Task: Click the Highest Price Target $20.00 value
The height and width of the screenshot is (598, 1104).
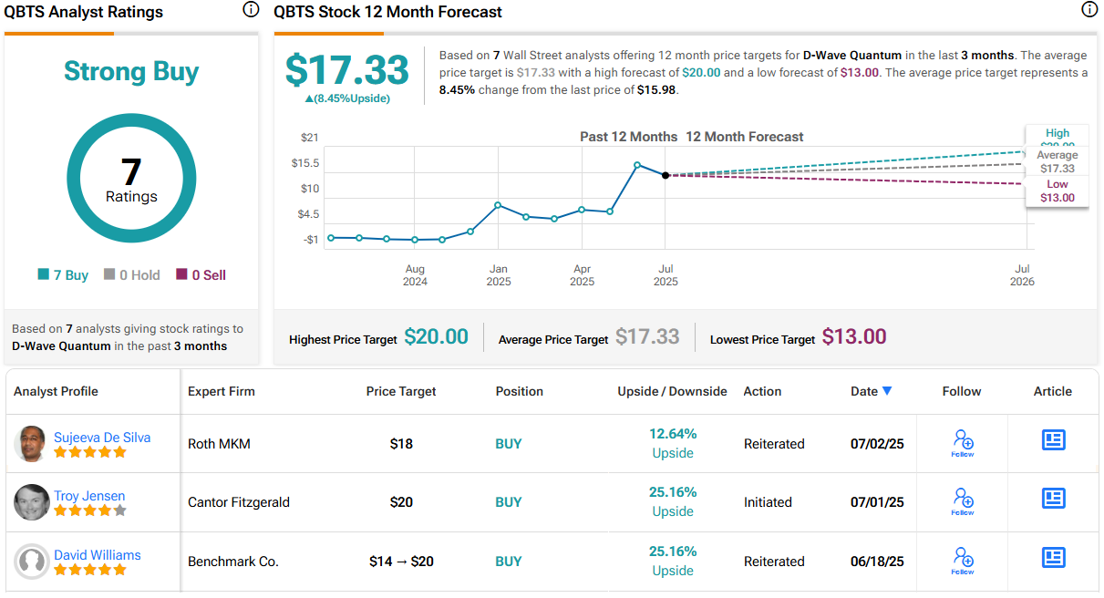Action: point(437,336)
